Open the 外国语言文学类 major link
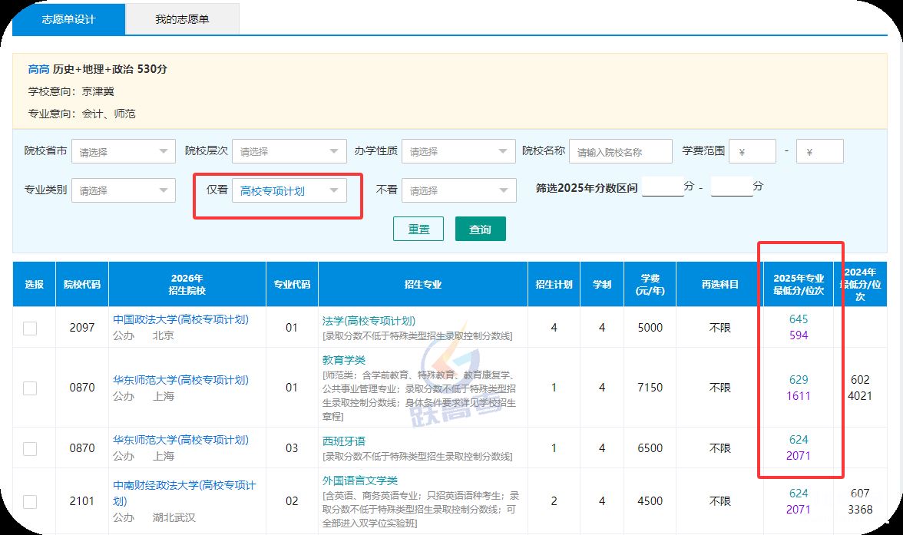 pyautogui.click(x=360, y=481)
